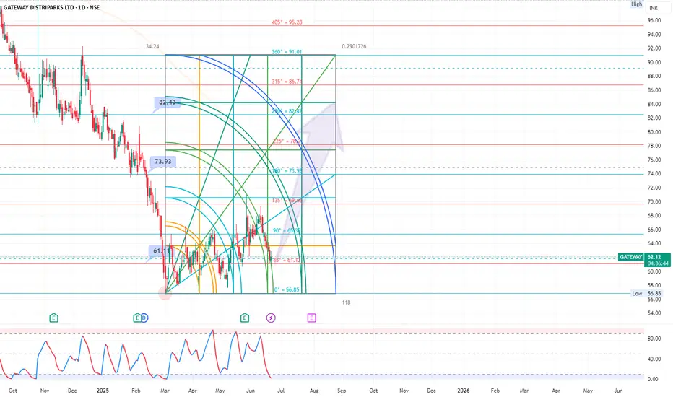Click the 04:36:44 bar countdown timer

(x=656, y=263)
